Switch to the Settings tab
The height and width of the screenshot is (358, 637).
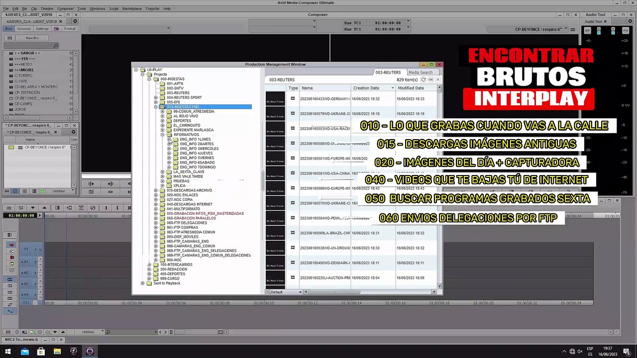coord(42,29)
